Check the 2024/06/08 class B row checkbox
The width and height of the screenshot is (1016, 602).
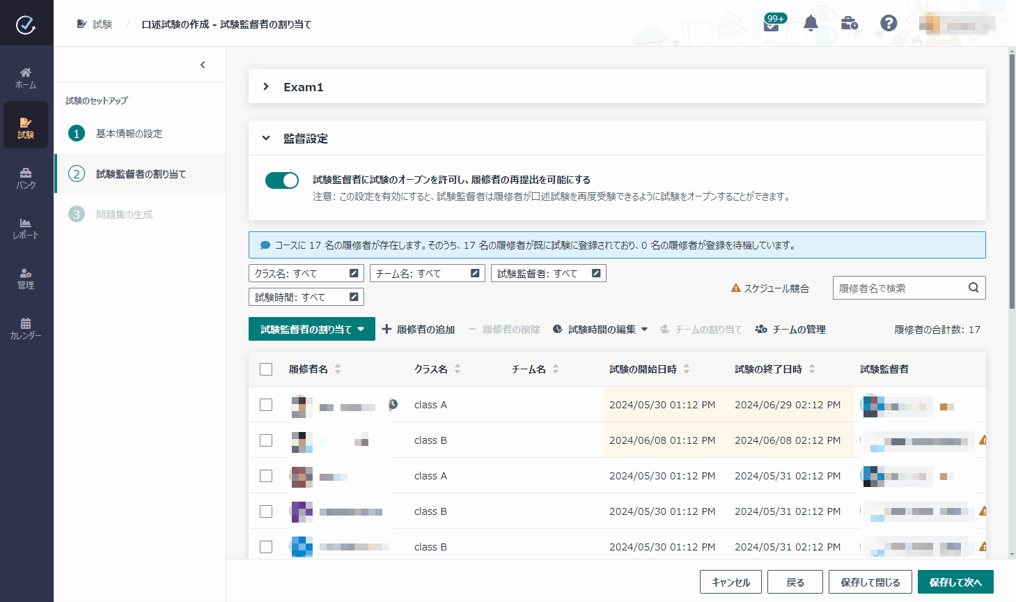(x=266, y=440)
